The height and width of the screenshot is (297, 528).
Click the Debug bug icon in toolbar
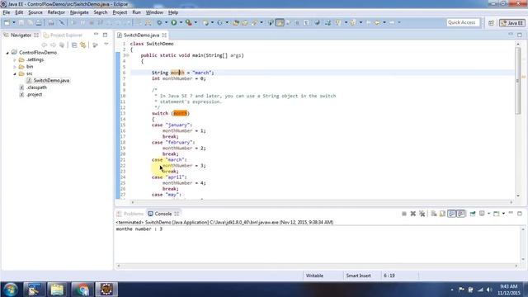(159, 22)
